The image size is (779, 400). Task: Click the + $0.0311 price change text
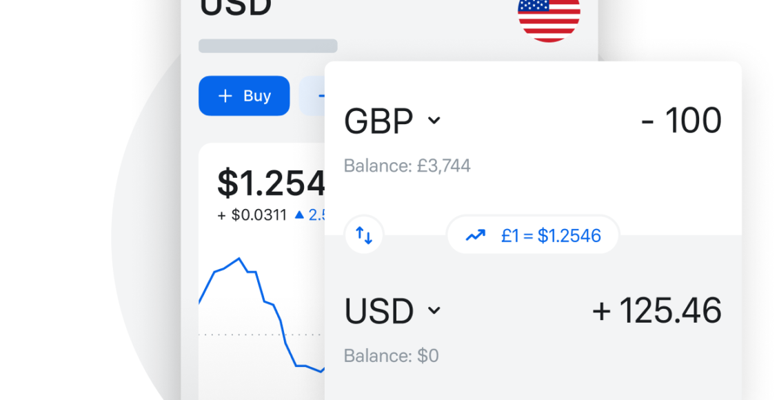pyautogui.click(x=252, y=215)
